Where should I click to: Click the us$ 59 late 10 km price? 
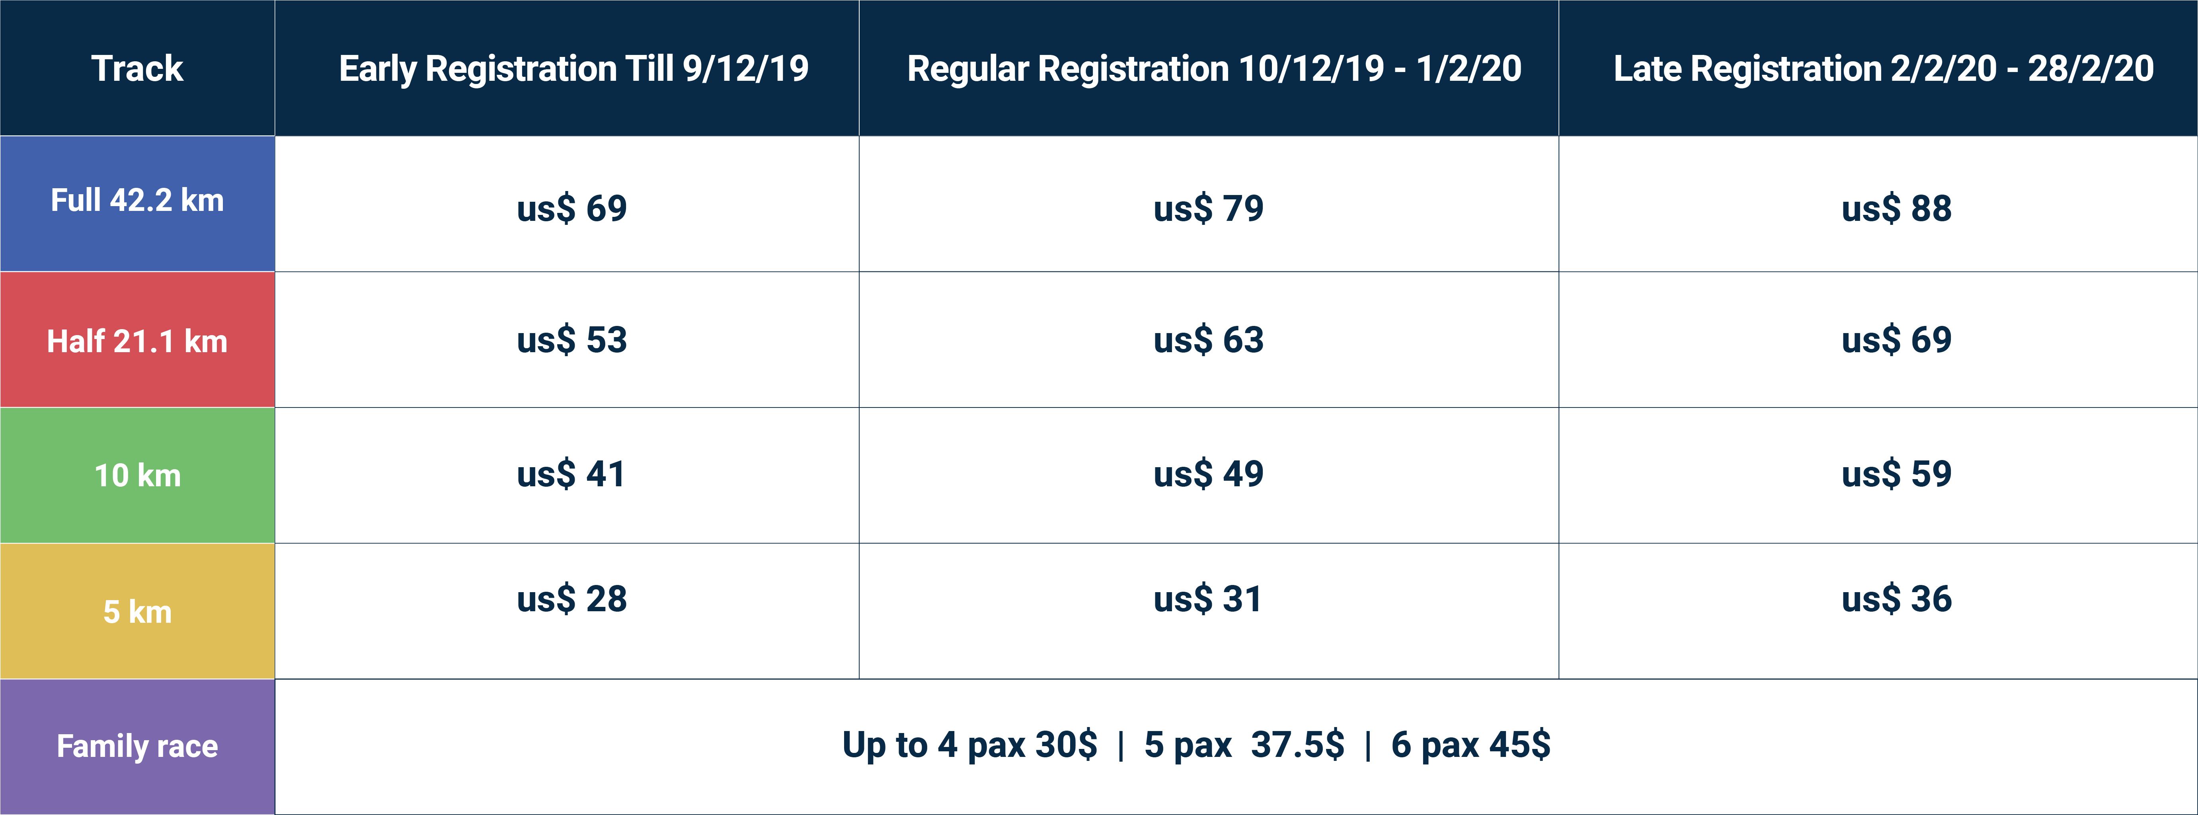1896,474
